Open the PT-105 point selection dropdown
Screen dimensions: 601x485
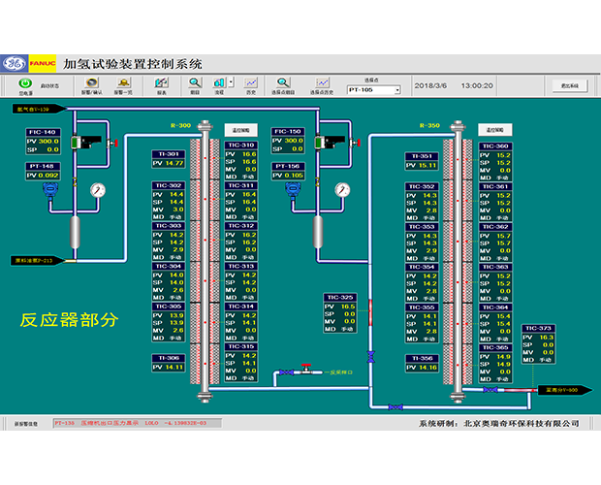(x=397, y=89)
